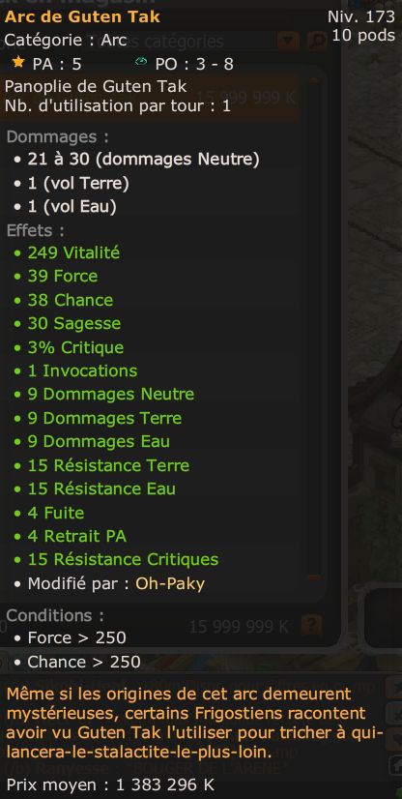Click the second icon in the right-edge chat column

click(x=394, y=715)
